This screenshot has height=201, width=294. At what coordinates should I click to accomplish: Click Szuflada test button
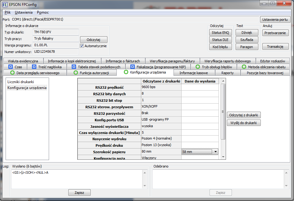[247, 40]
